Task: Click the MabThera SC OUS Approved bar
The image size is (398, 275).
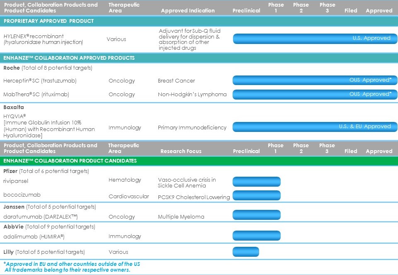Action: [315, 95]
